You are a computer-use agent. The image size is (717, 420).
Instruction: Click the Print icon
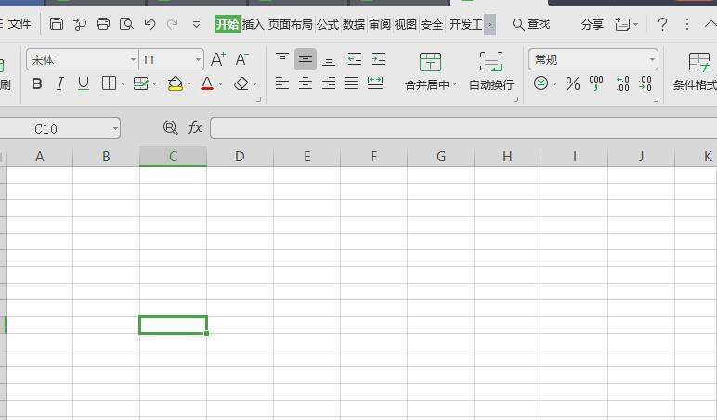tap(103, 24)
